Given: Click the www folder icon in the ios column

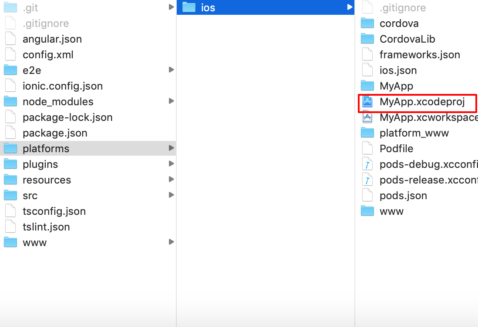Looking at the screenshot, I should [x=367, y=211].
